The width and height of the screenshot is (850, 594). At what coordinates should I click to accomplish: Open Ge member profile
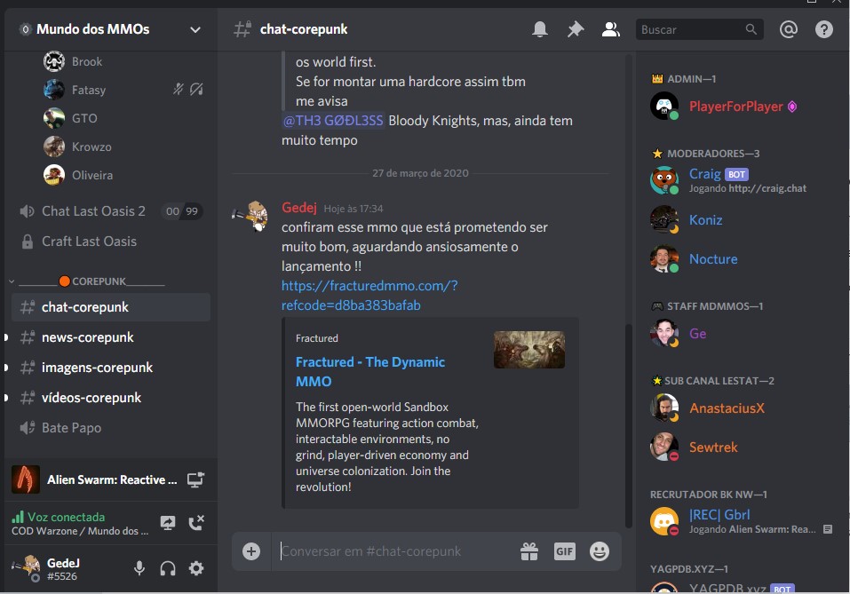click(x=743, y=333)
